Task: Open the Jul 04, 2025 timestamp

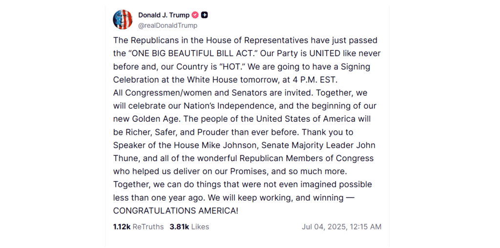Action: click(x=342, y=227)
